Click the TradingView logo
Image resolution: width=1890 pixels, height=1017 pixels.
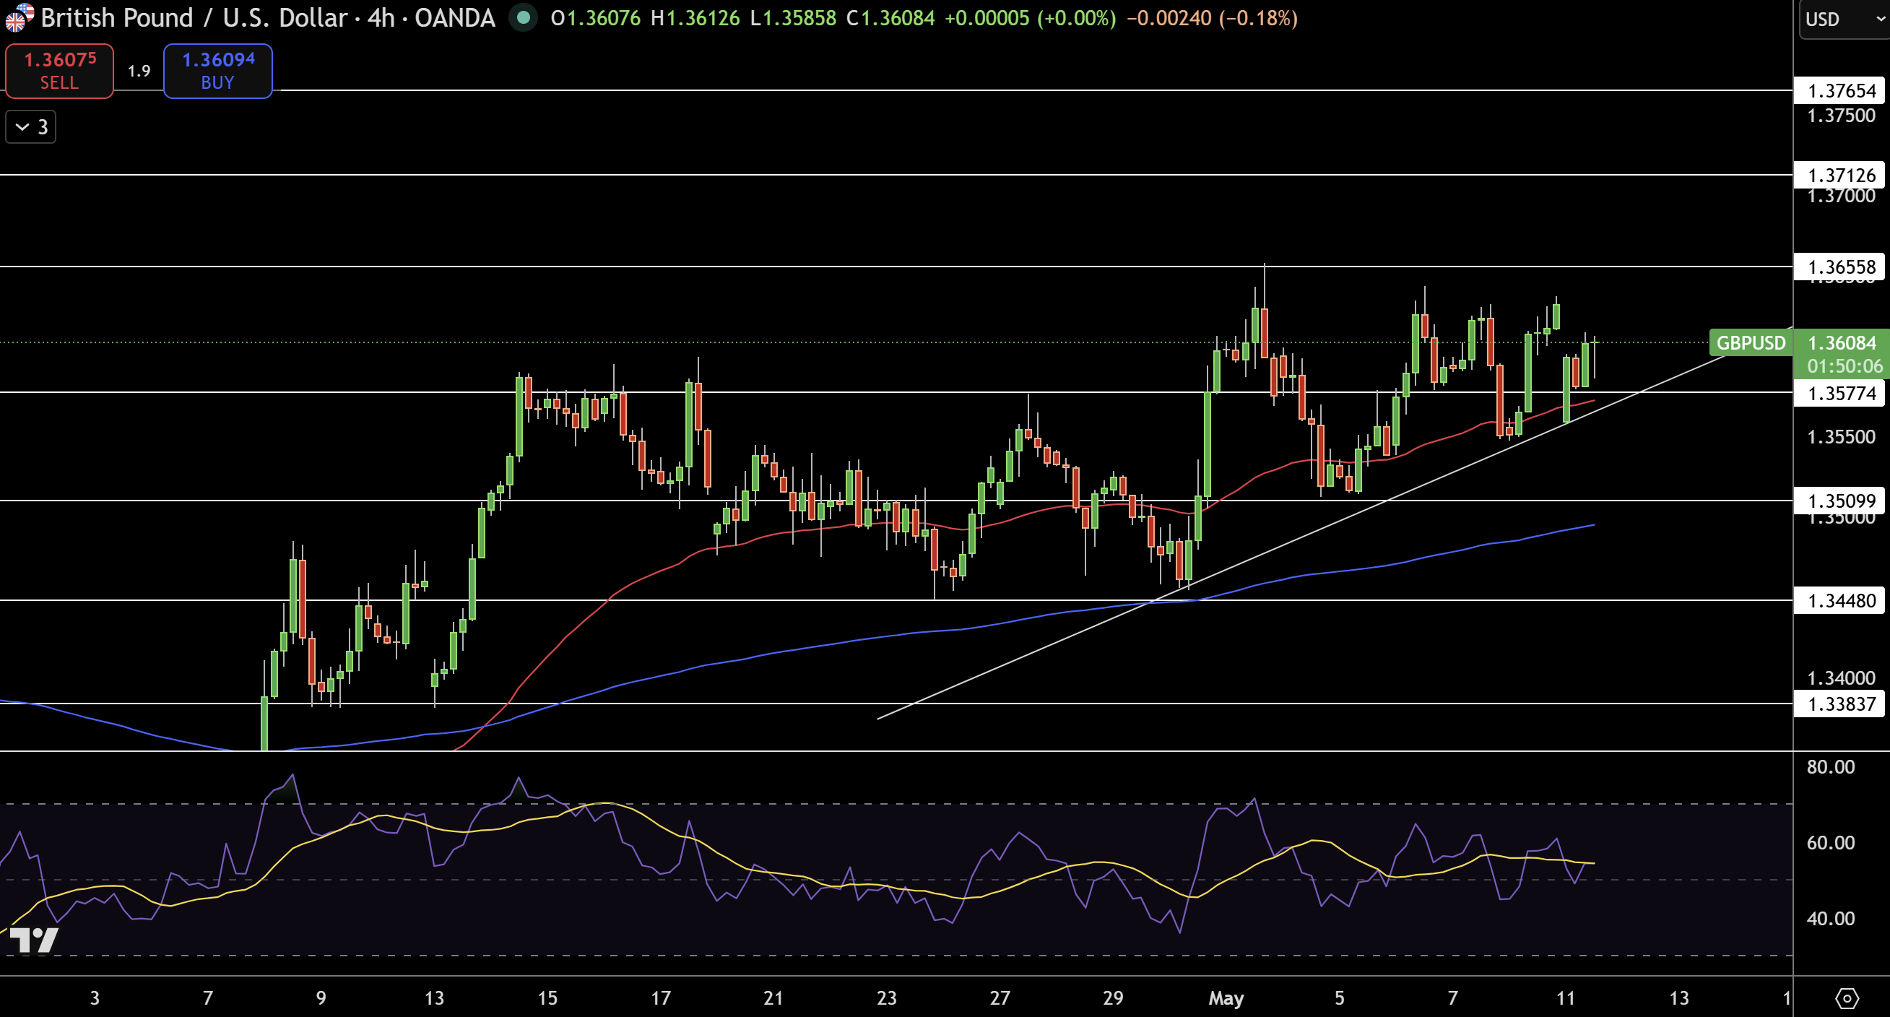[35, 940]
